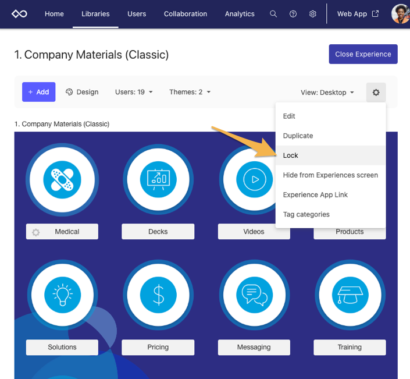This screenshot has width=410, height=379.
Task: Click the infinity logo in the navbar
Action: 19,13
